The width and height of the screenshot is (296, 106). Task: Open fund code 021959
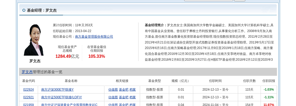29,105
